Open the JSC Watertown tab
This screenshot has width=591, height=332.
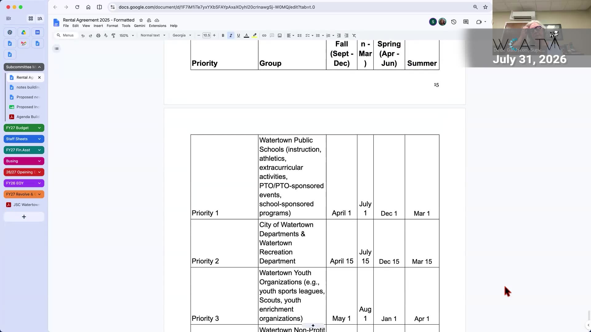click(x=24, y=205)
